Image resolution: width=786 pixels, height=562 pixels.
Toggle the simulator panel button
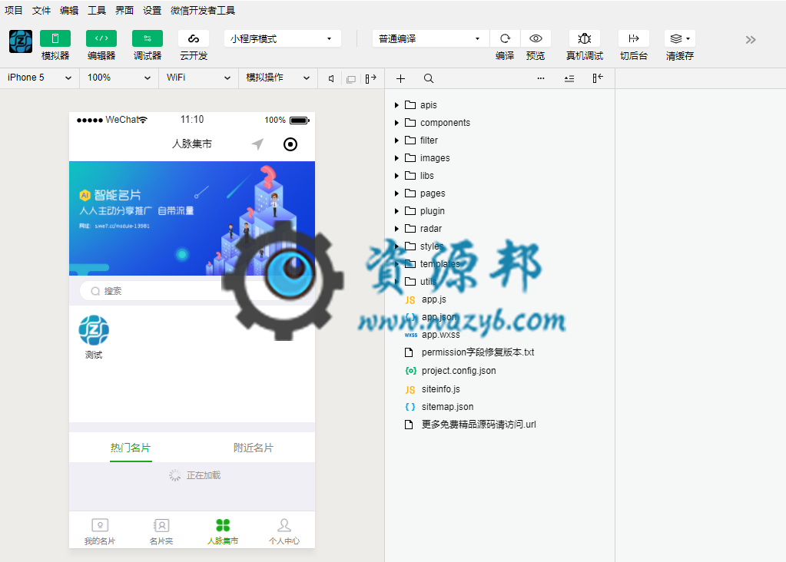point(55,38)
